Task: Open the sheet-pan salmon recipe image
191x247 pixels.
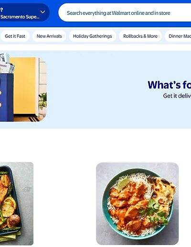Action: click(x=17, y=203)
